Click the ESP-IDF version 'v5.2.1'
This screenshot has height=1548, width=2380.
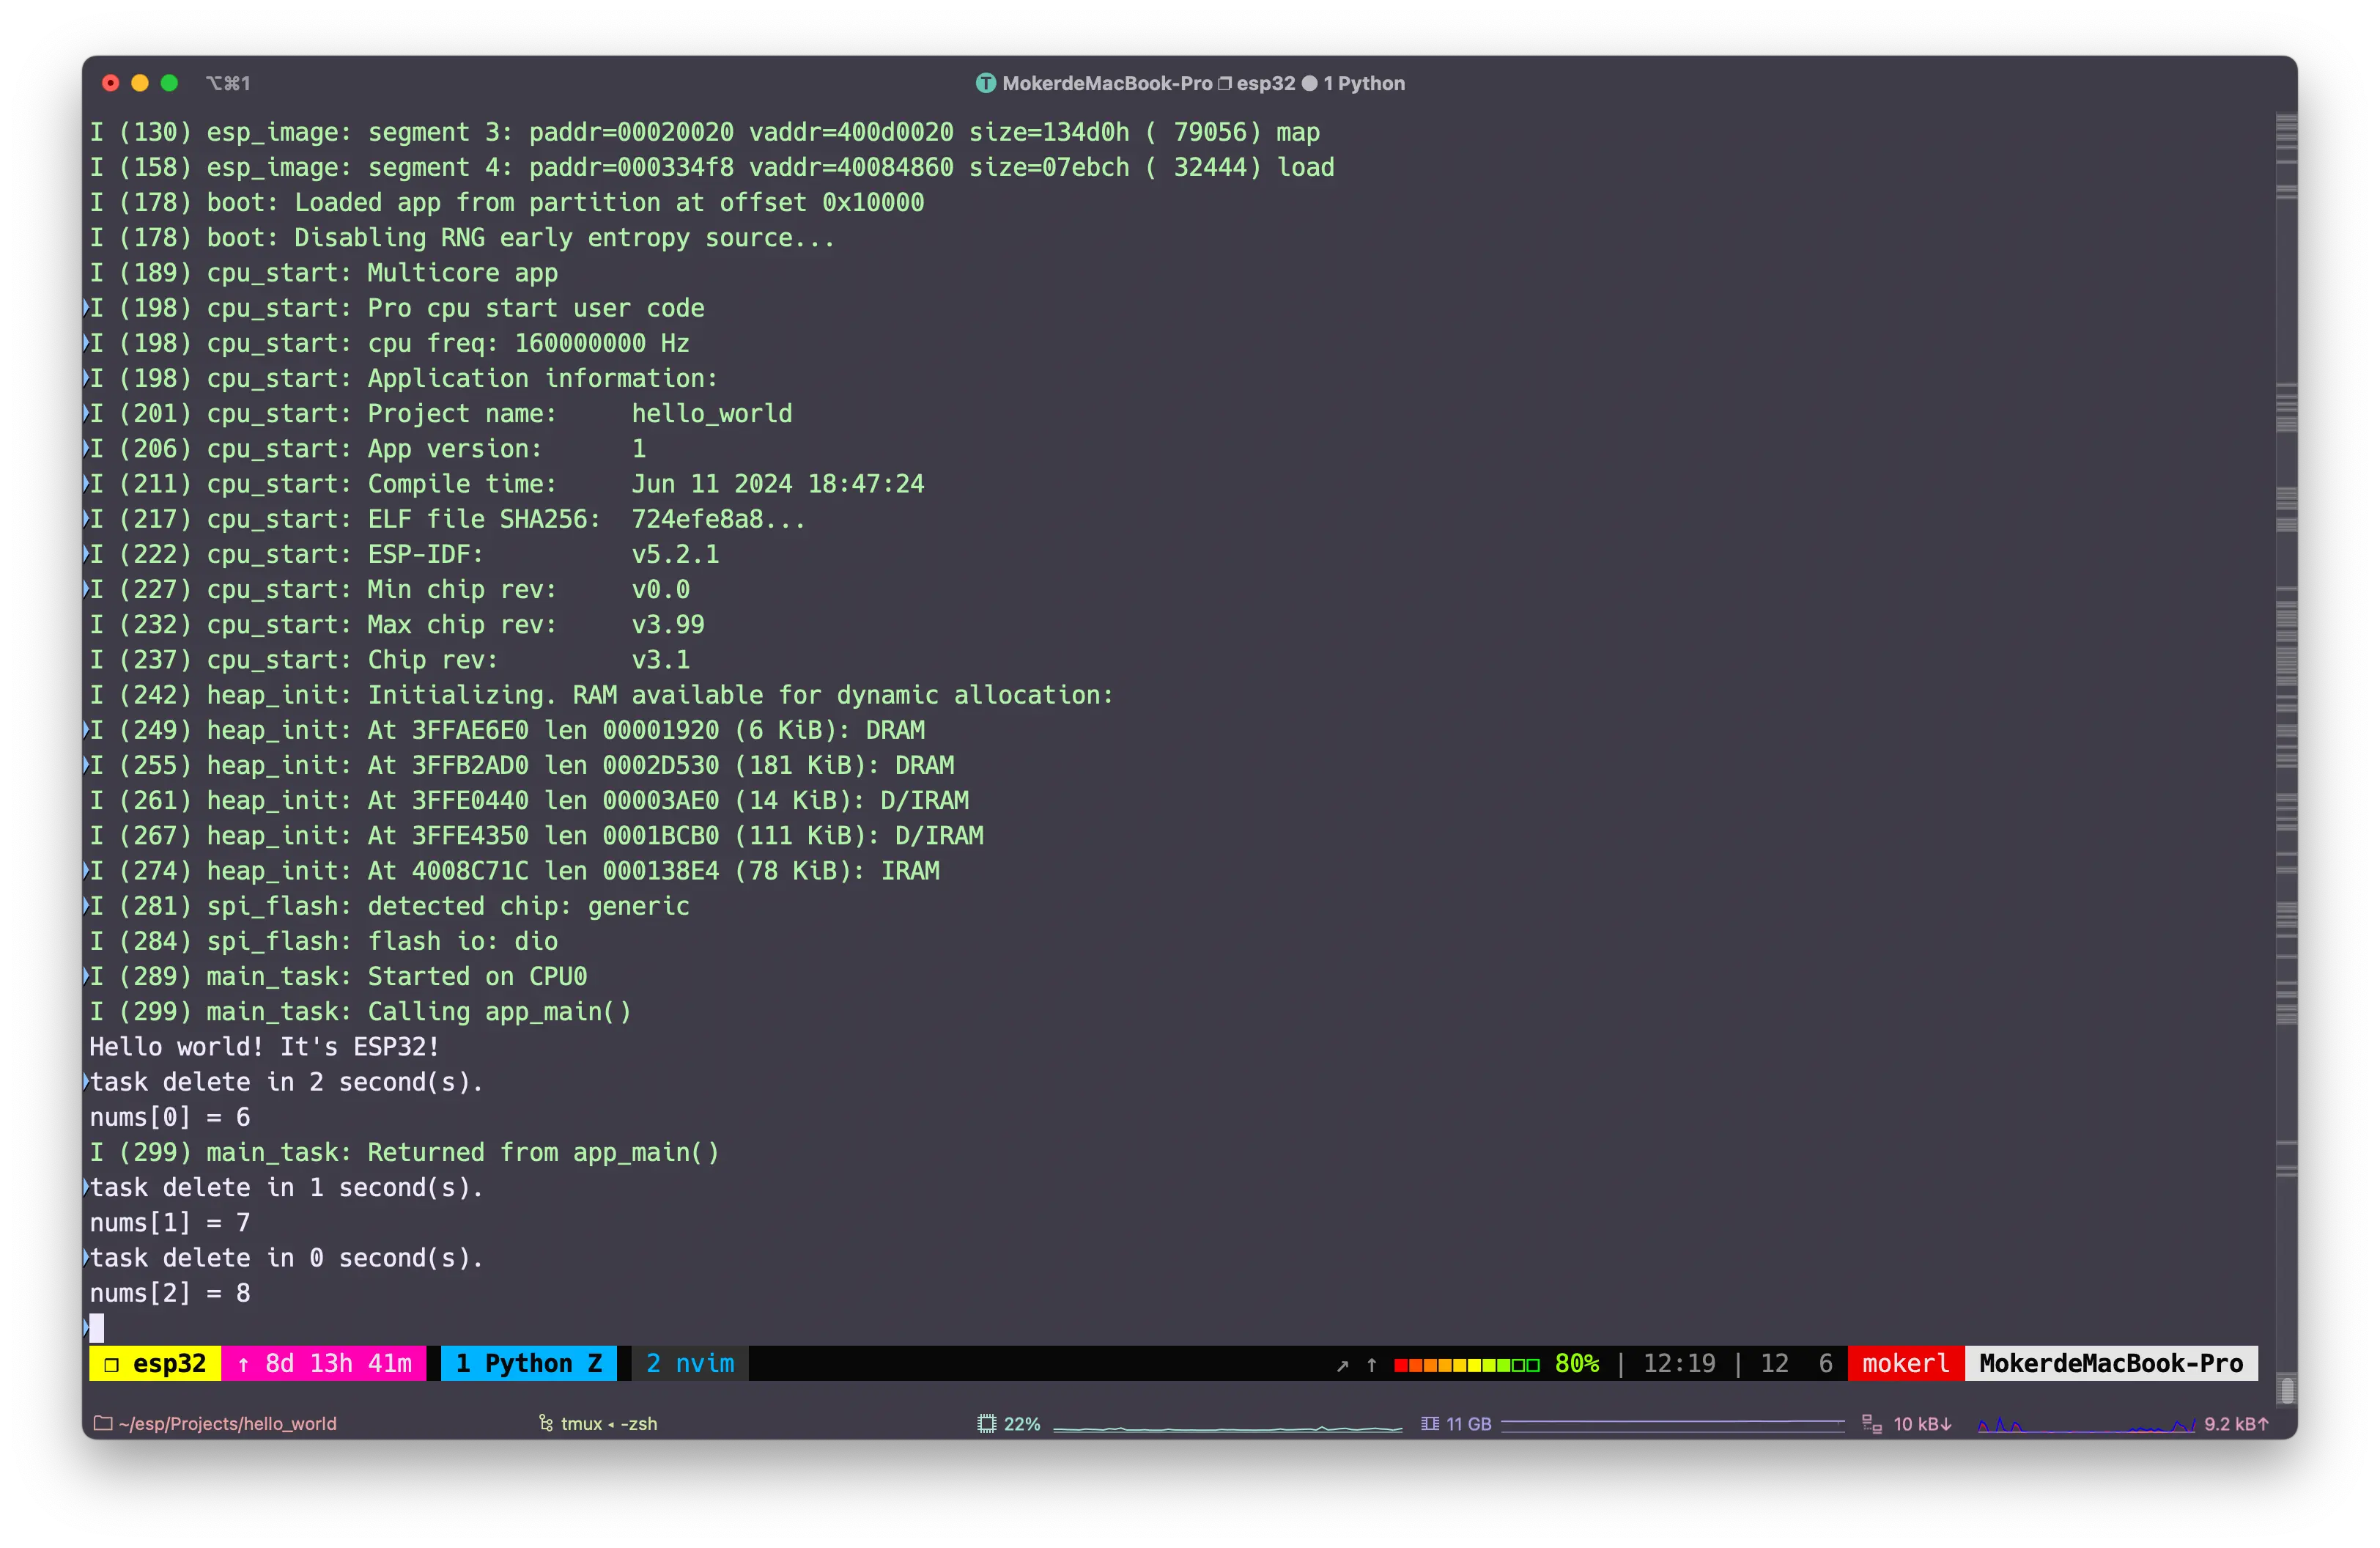click(x=675, y=554)
